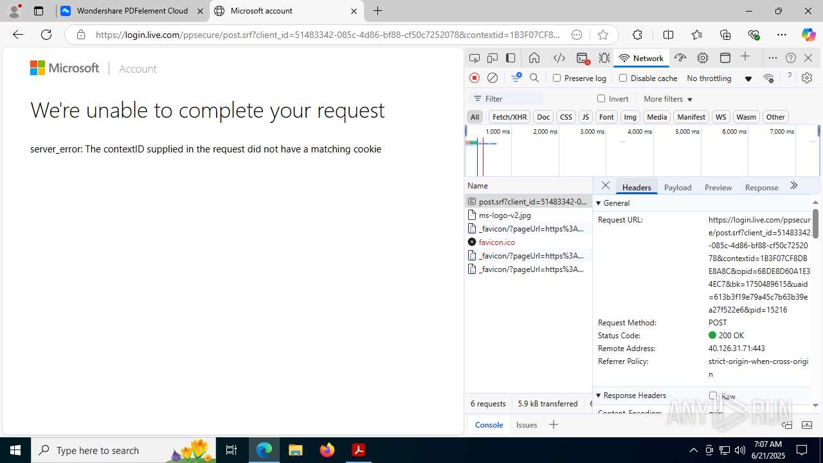Open the Performance gauge tool
Image resolution: width=823 pixels, height=463 pixels.
coord(680,58)
